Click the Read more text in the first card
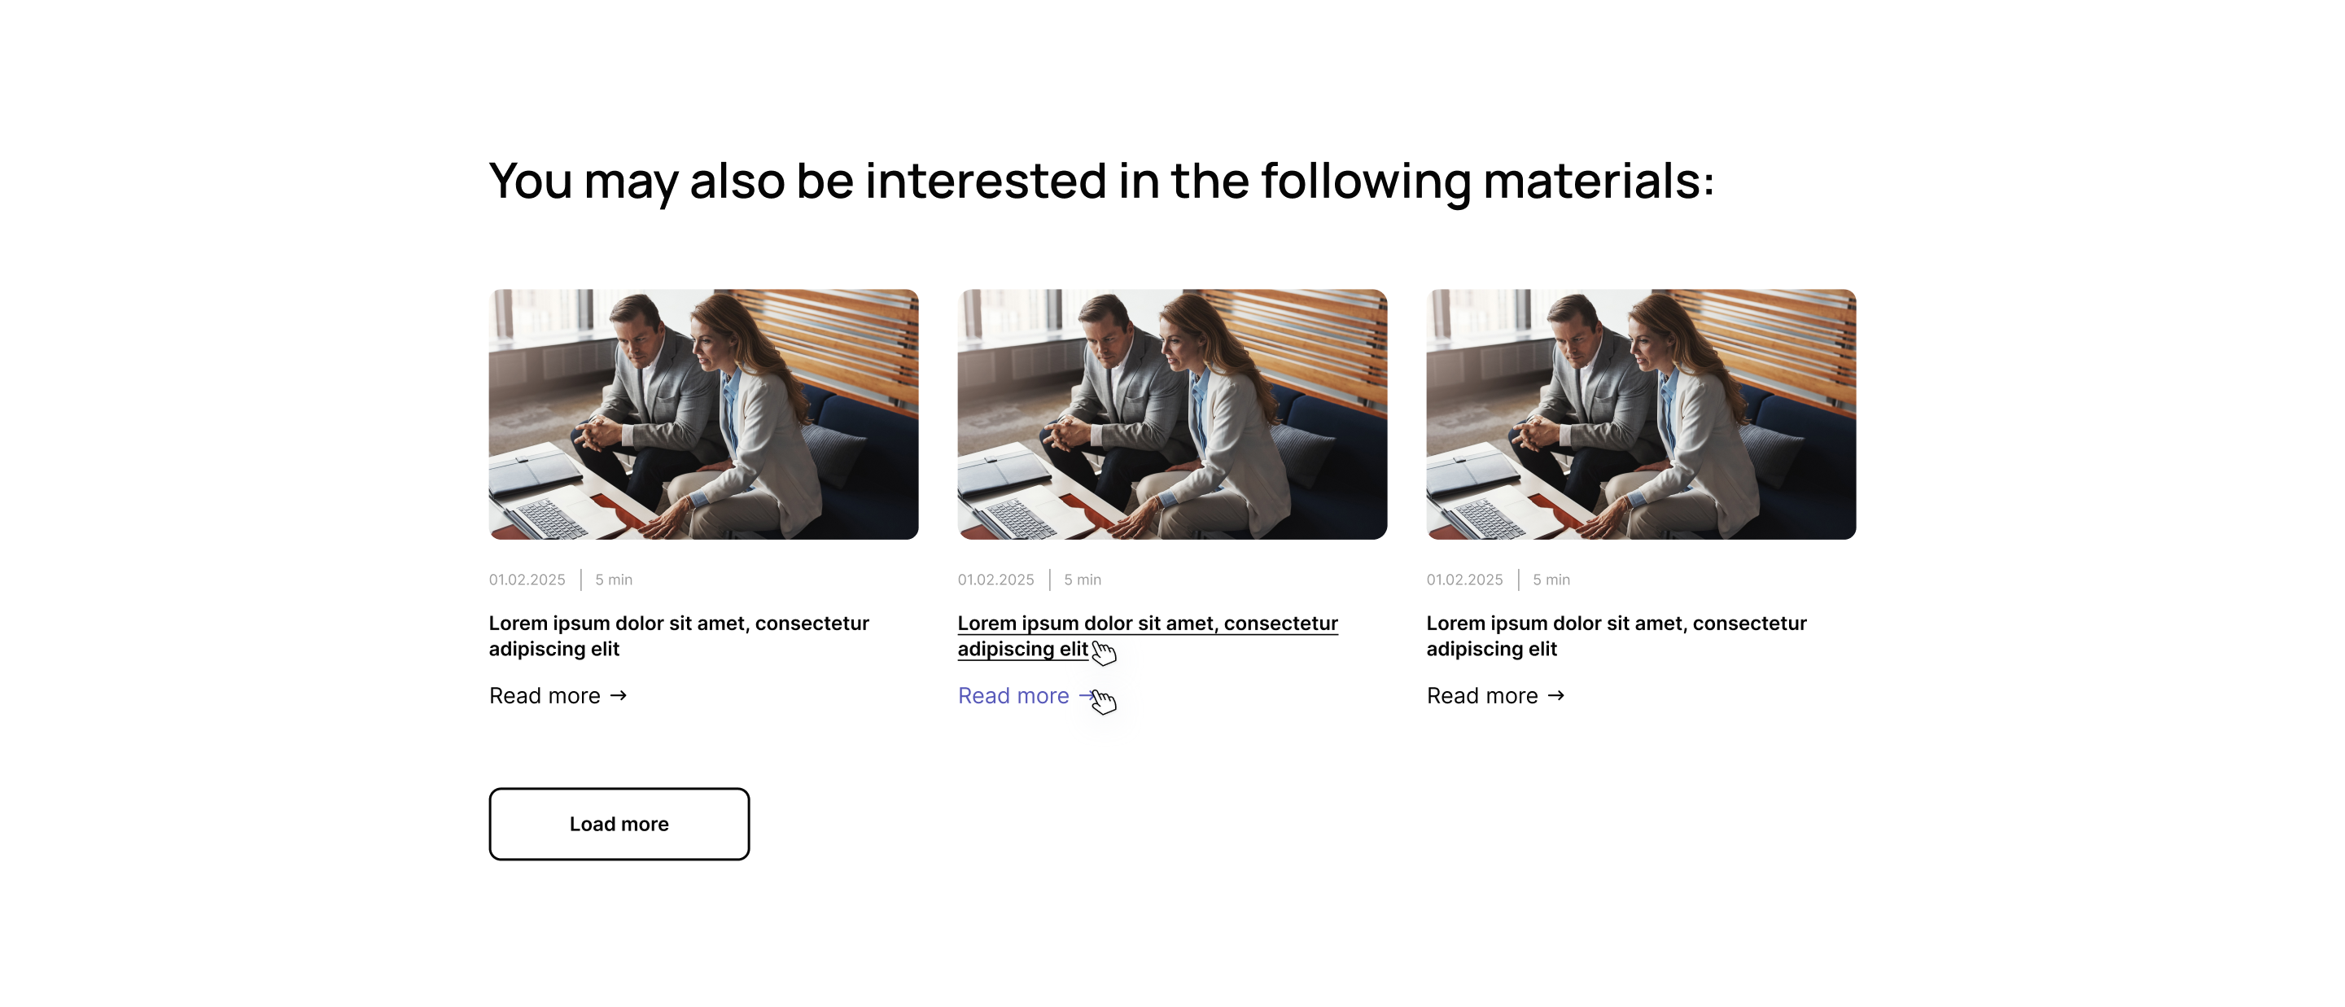 coord(545,695)
